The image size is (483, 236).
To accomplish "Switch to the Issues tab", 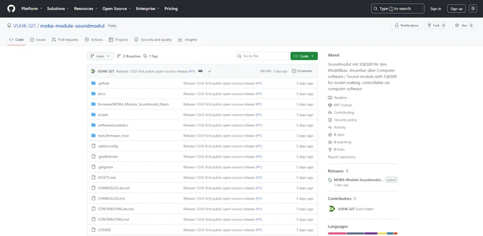I will coord(38,40).
